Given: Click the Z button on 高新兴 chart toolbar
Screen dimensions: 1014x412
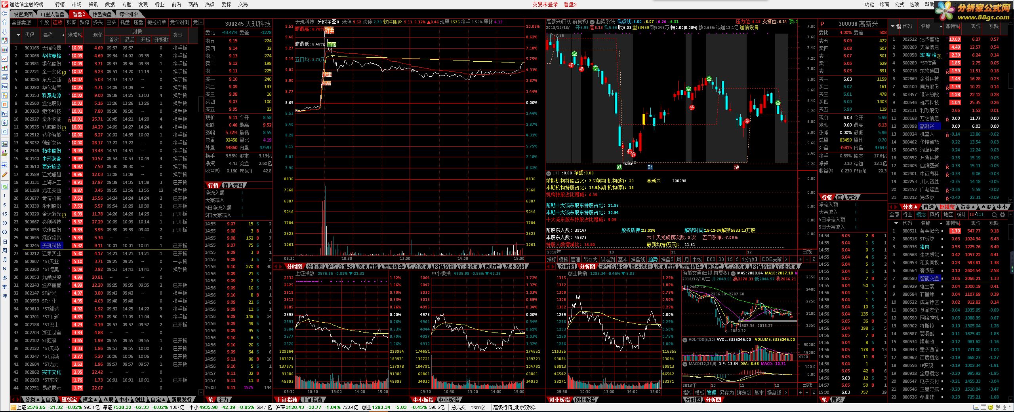Looking at the screenshot, I should pos(814,259).
